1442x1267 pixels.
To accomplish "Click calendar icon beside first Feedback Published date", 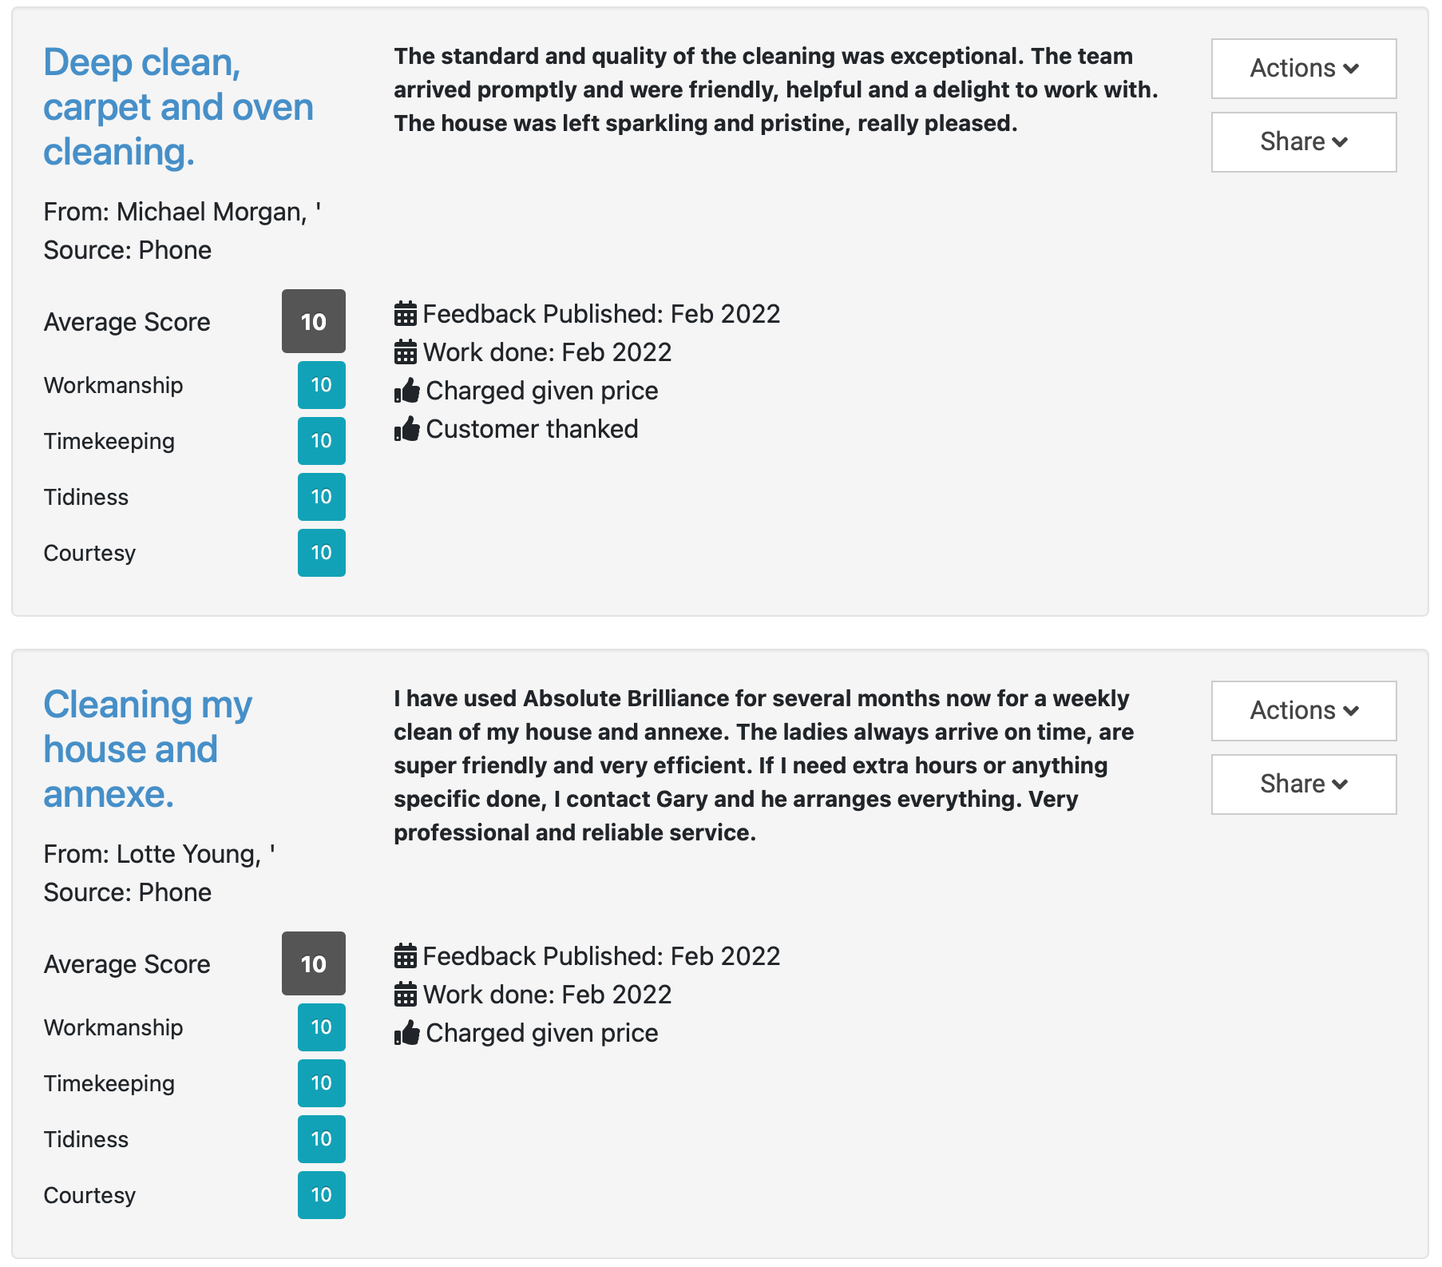I will coord(406,314).
